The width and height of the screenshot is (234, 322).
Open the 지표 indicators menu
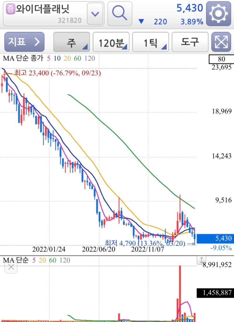pyautogui.click(x=24, y=42)
